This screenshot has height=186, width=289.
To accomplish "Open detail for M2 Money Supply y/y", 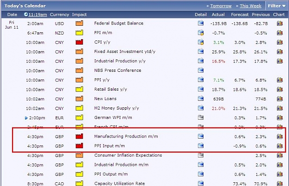I will click(x=201, y=108).
